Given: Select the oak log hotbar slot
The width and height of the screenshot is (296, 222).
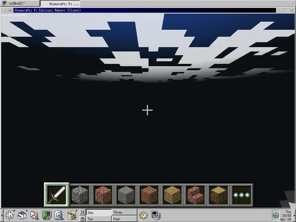Looking at the screenshot, I should pos(218,195).
